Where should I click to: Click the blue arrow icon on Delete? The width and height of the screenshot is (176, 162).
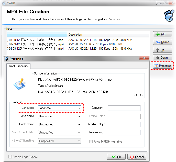pyautogui.click(x=158, y=42)
